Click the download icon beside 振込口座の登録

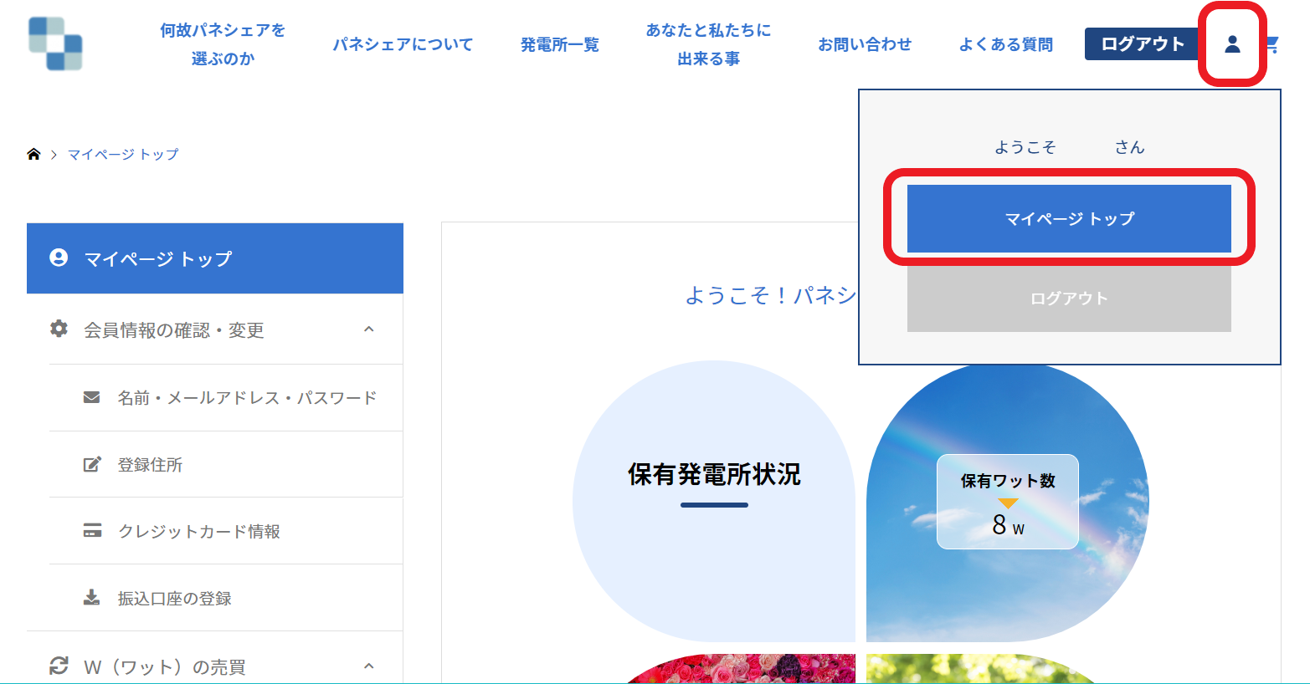coord(92,598)
